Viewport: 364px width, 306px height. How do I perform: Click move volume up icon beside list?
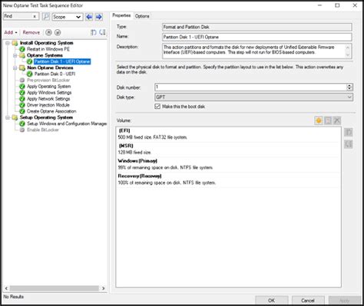point(349,133)
